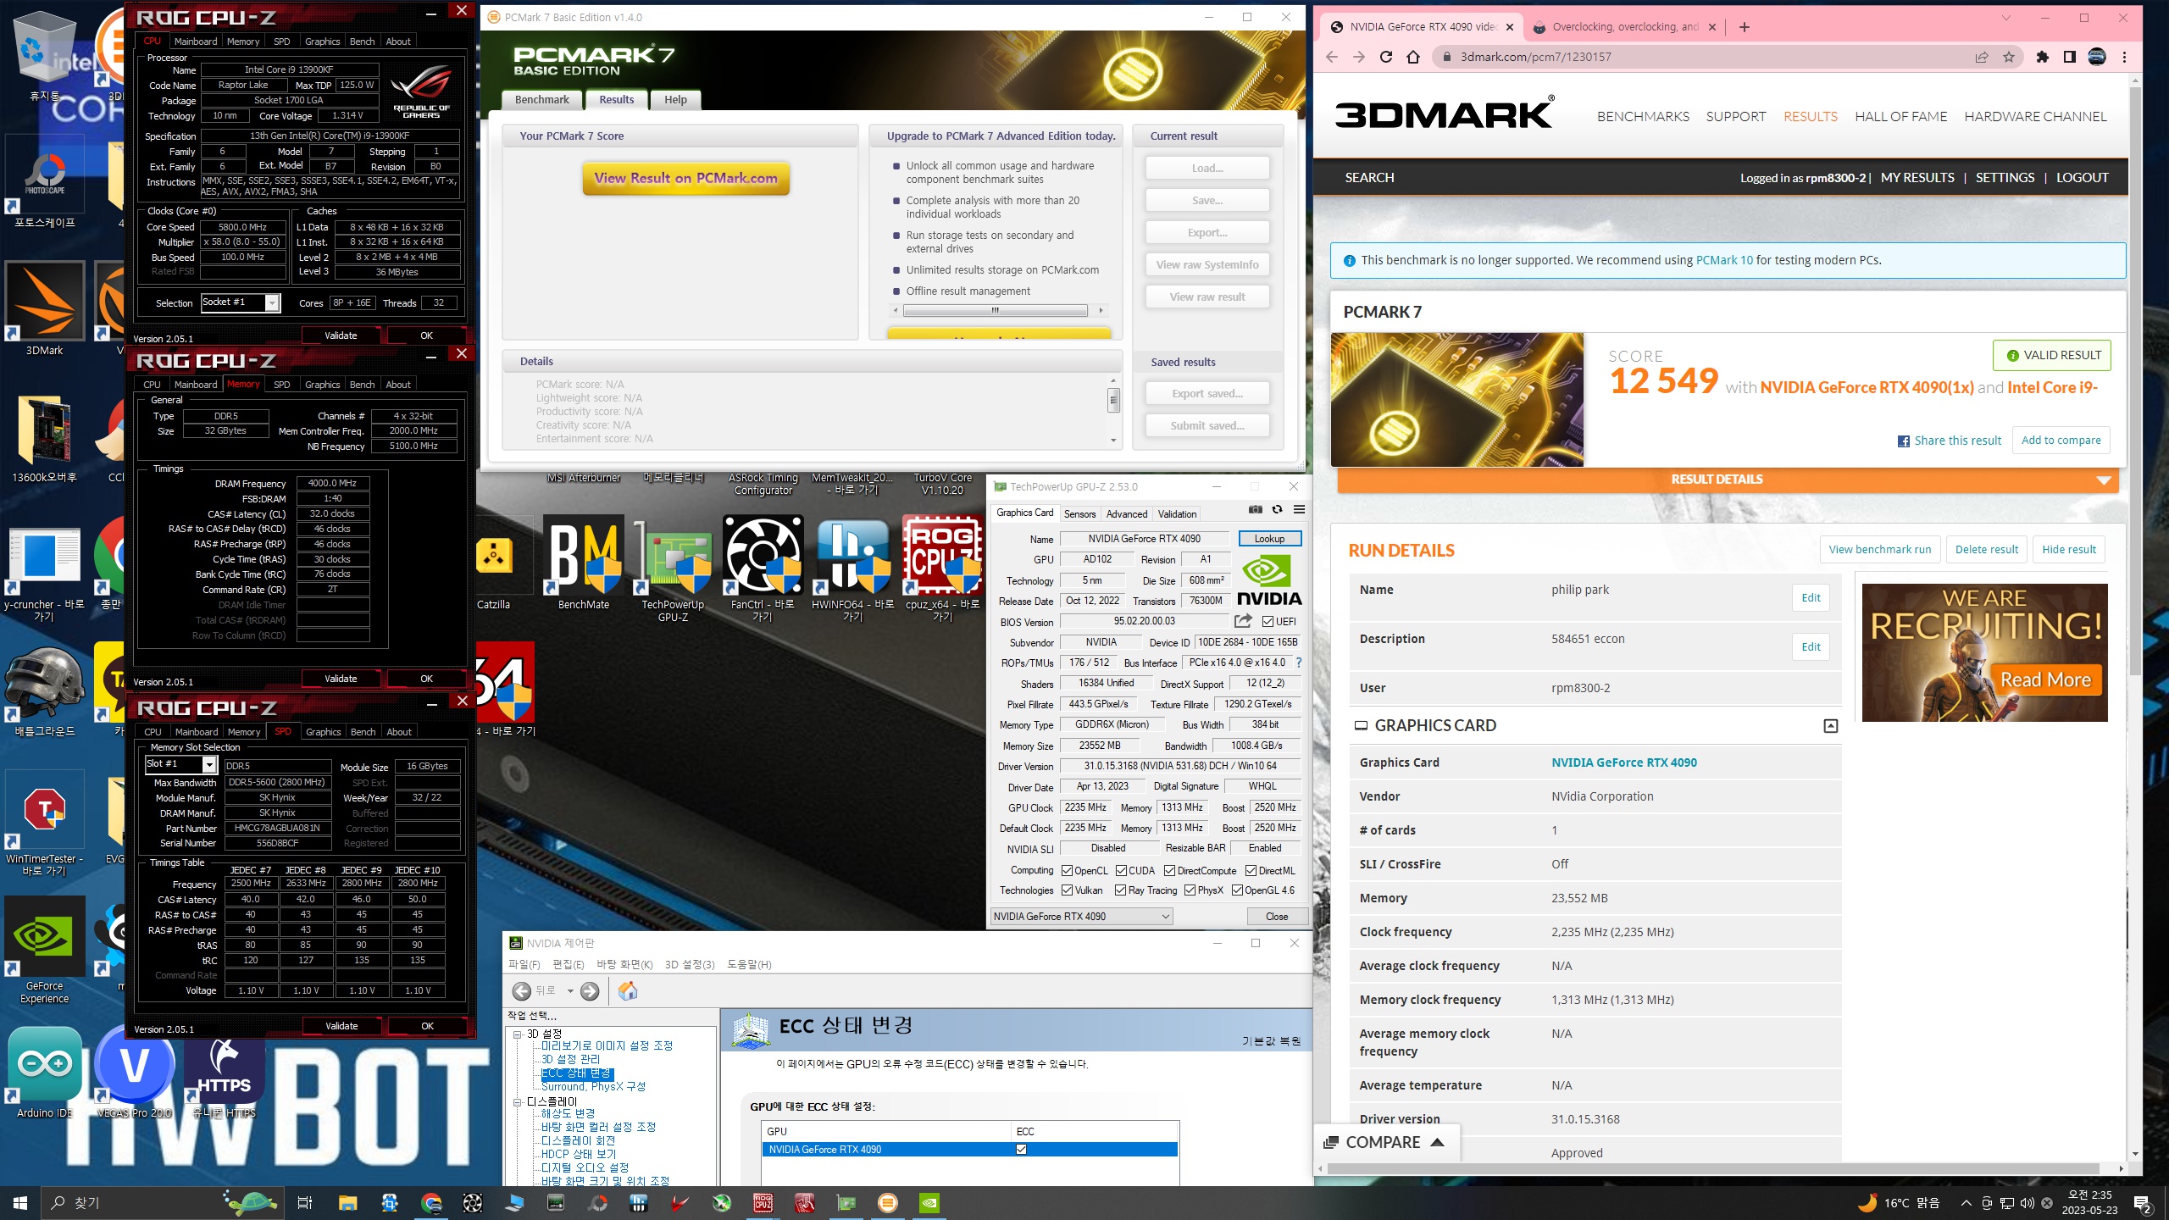The height and width of the screenshot is (1220, 2169).
Task: Expand the COMPARE panel arrow
Action: click(1437, 1142)
